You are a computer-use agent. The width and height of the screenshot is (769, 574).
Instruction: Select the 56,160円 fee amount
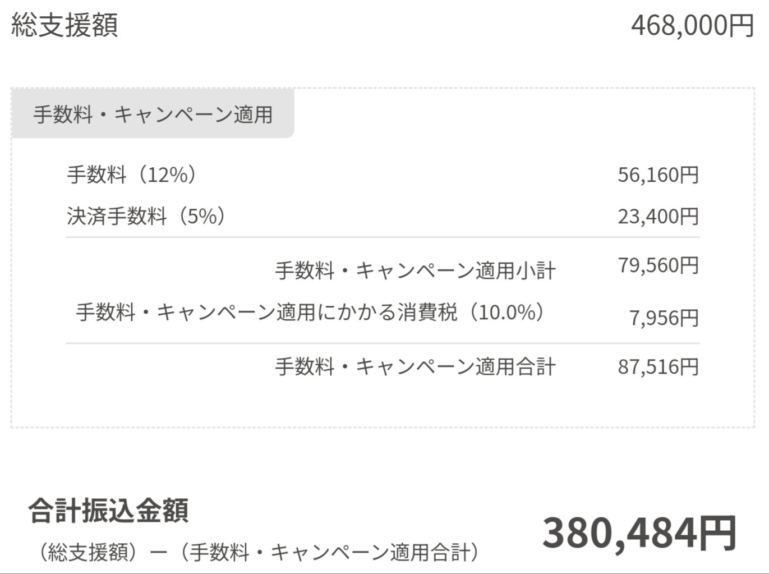[x=658, y=175]
